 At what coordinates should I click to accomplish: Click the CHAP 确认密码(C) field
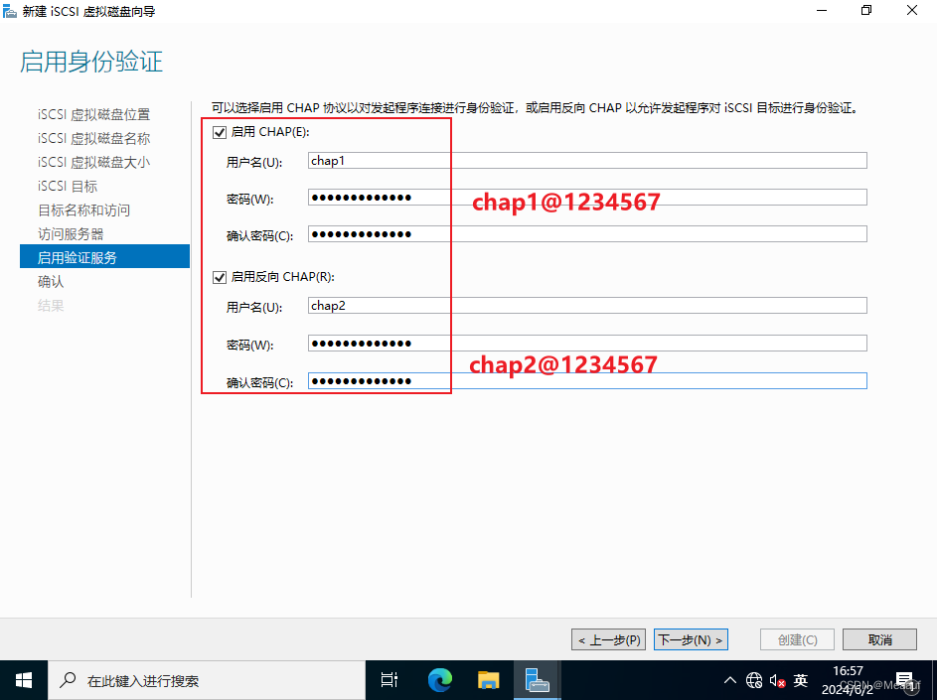587,234
